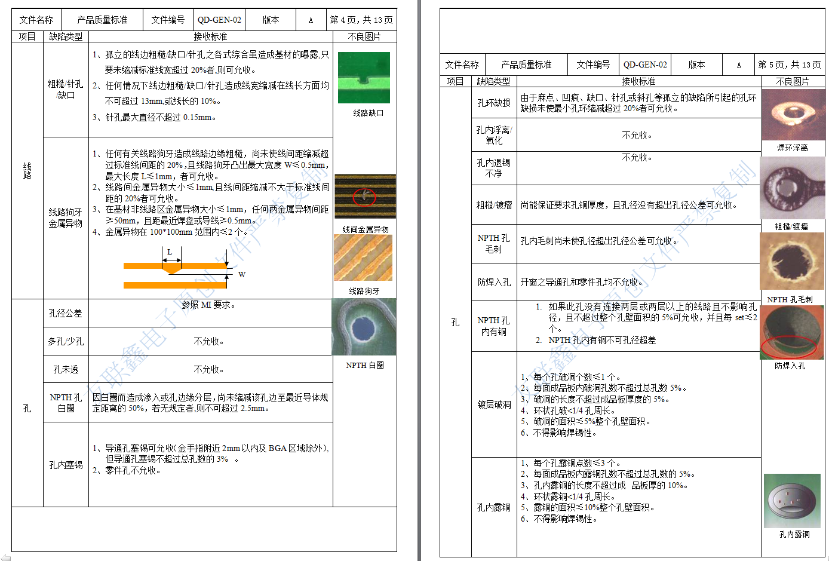
Task: Click '每个孔破洞个数≤1 个。' line
Action: (x=577, y=377)
